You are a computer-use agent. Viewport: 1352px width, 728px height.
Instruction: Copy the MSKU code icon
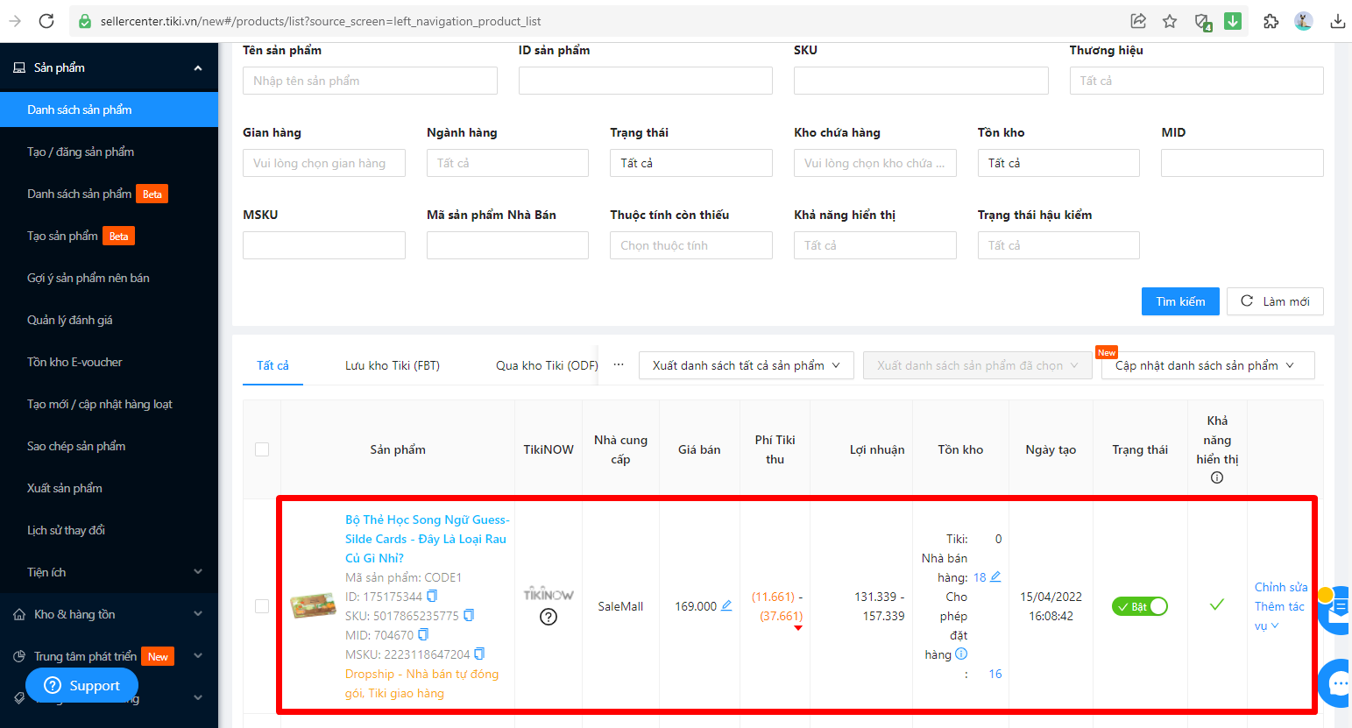(479, 654)
